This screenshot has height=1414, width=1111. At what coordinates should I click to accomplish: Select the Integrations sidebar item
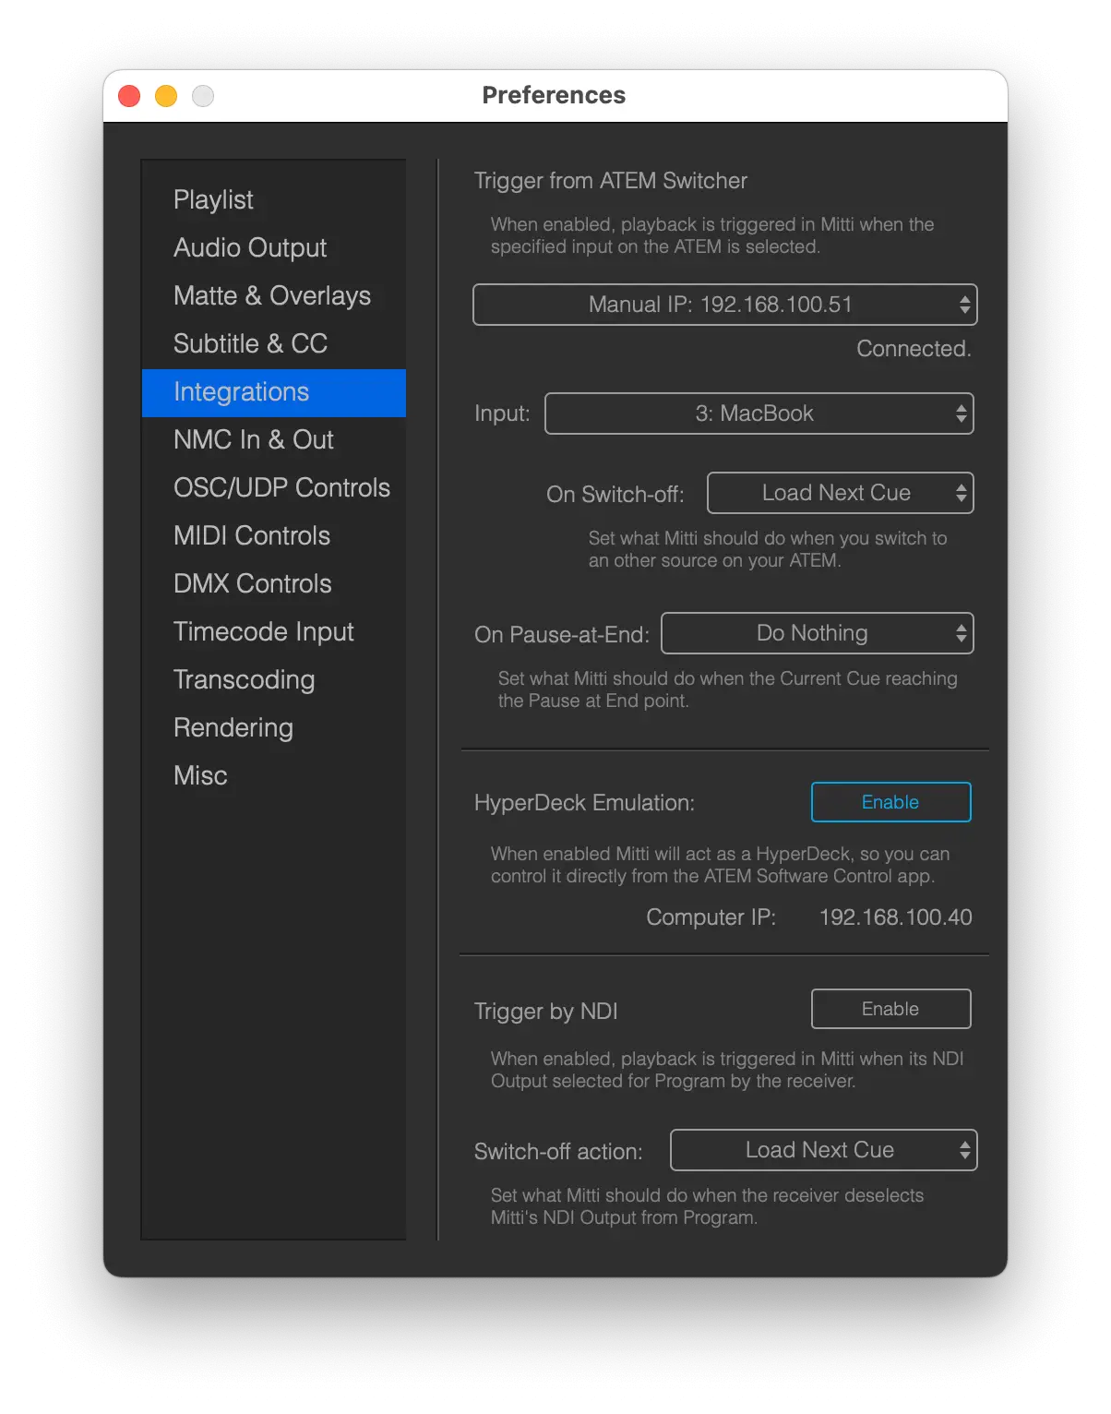[x=273, y=392]
